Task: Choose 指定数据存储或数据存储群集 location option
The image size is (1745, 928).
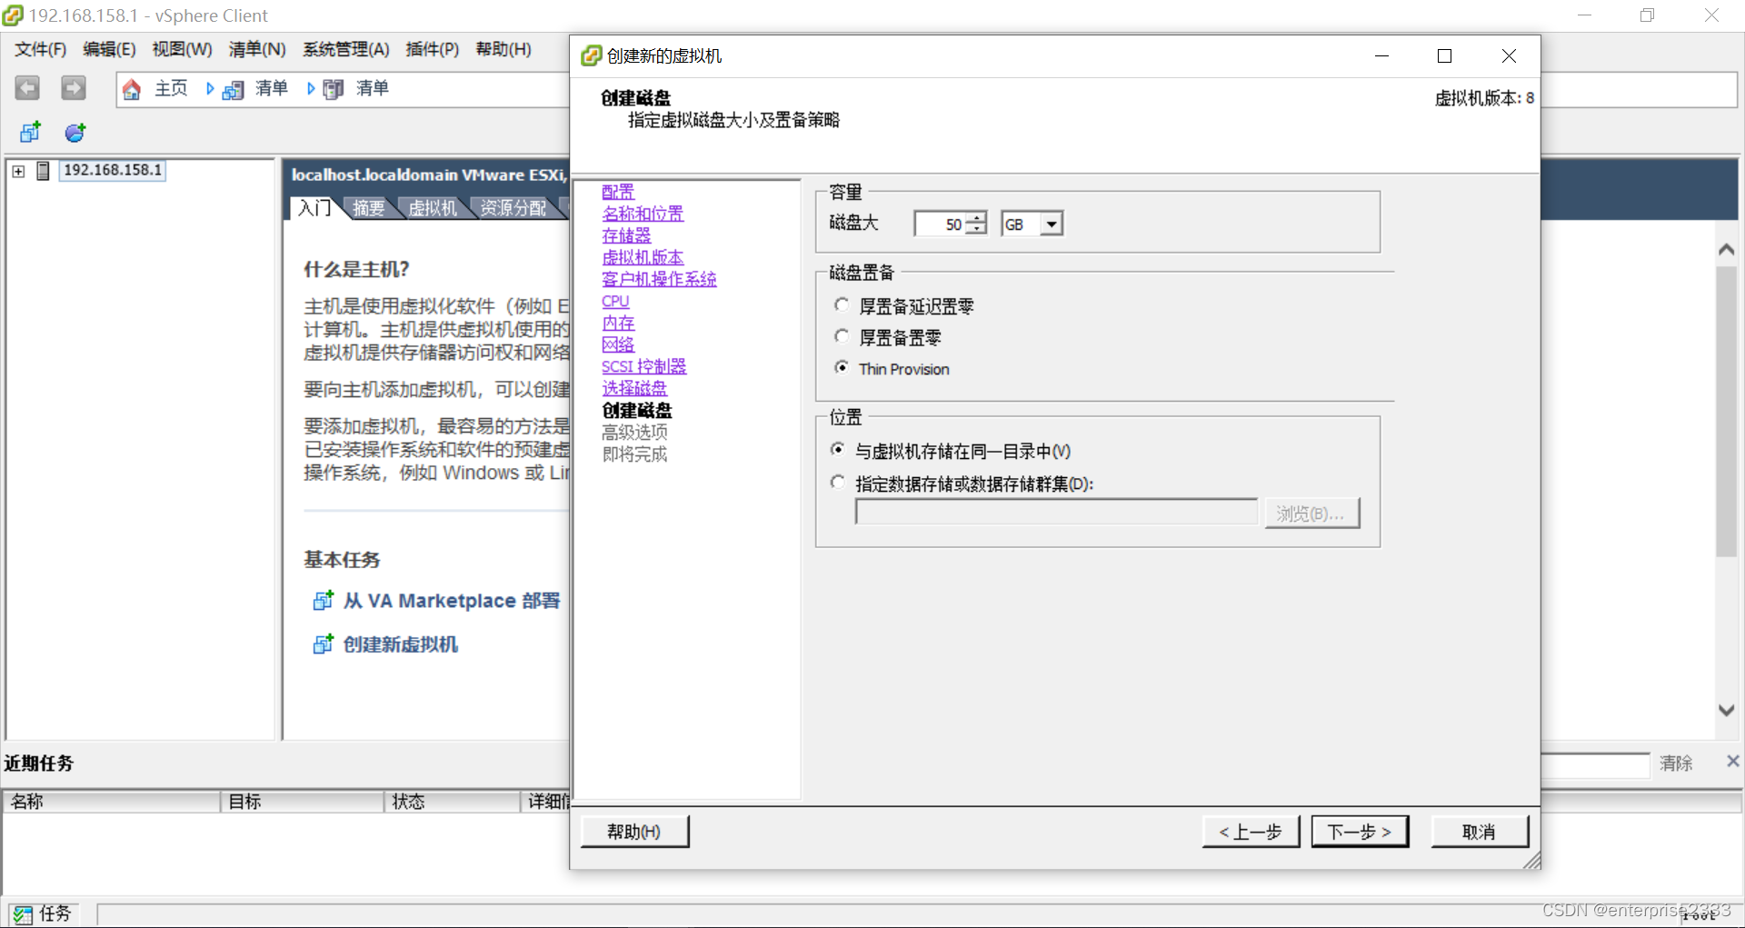Action: 838,483
